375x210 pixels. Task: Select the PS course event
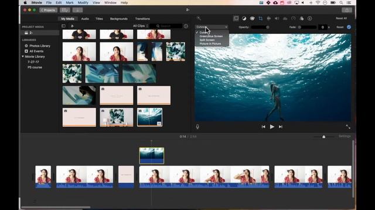[x=35, y=68]
